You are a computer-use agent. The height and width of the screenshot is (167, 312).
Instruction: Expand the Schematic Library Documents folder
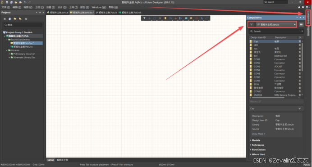(9, 58)
